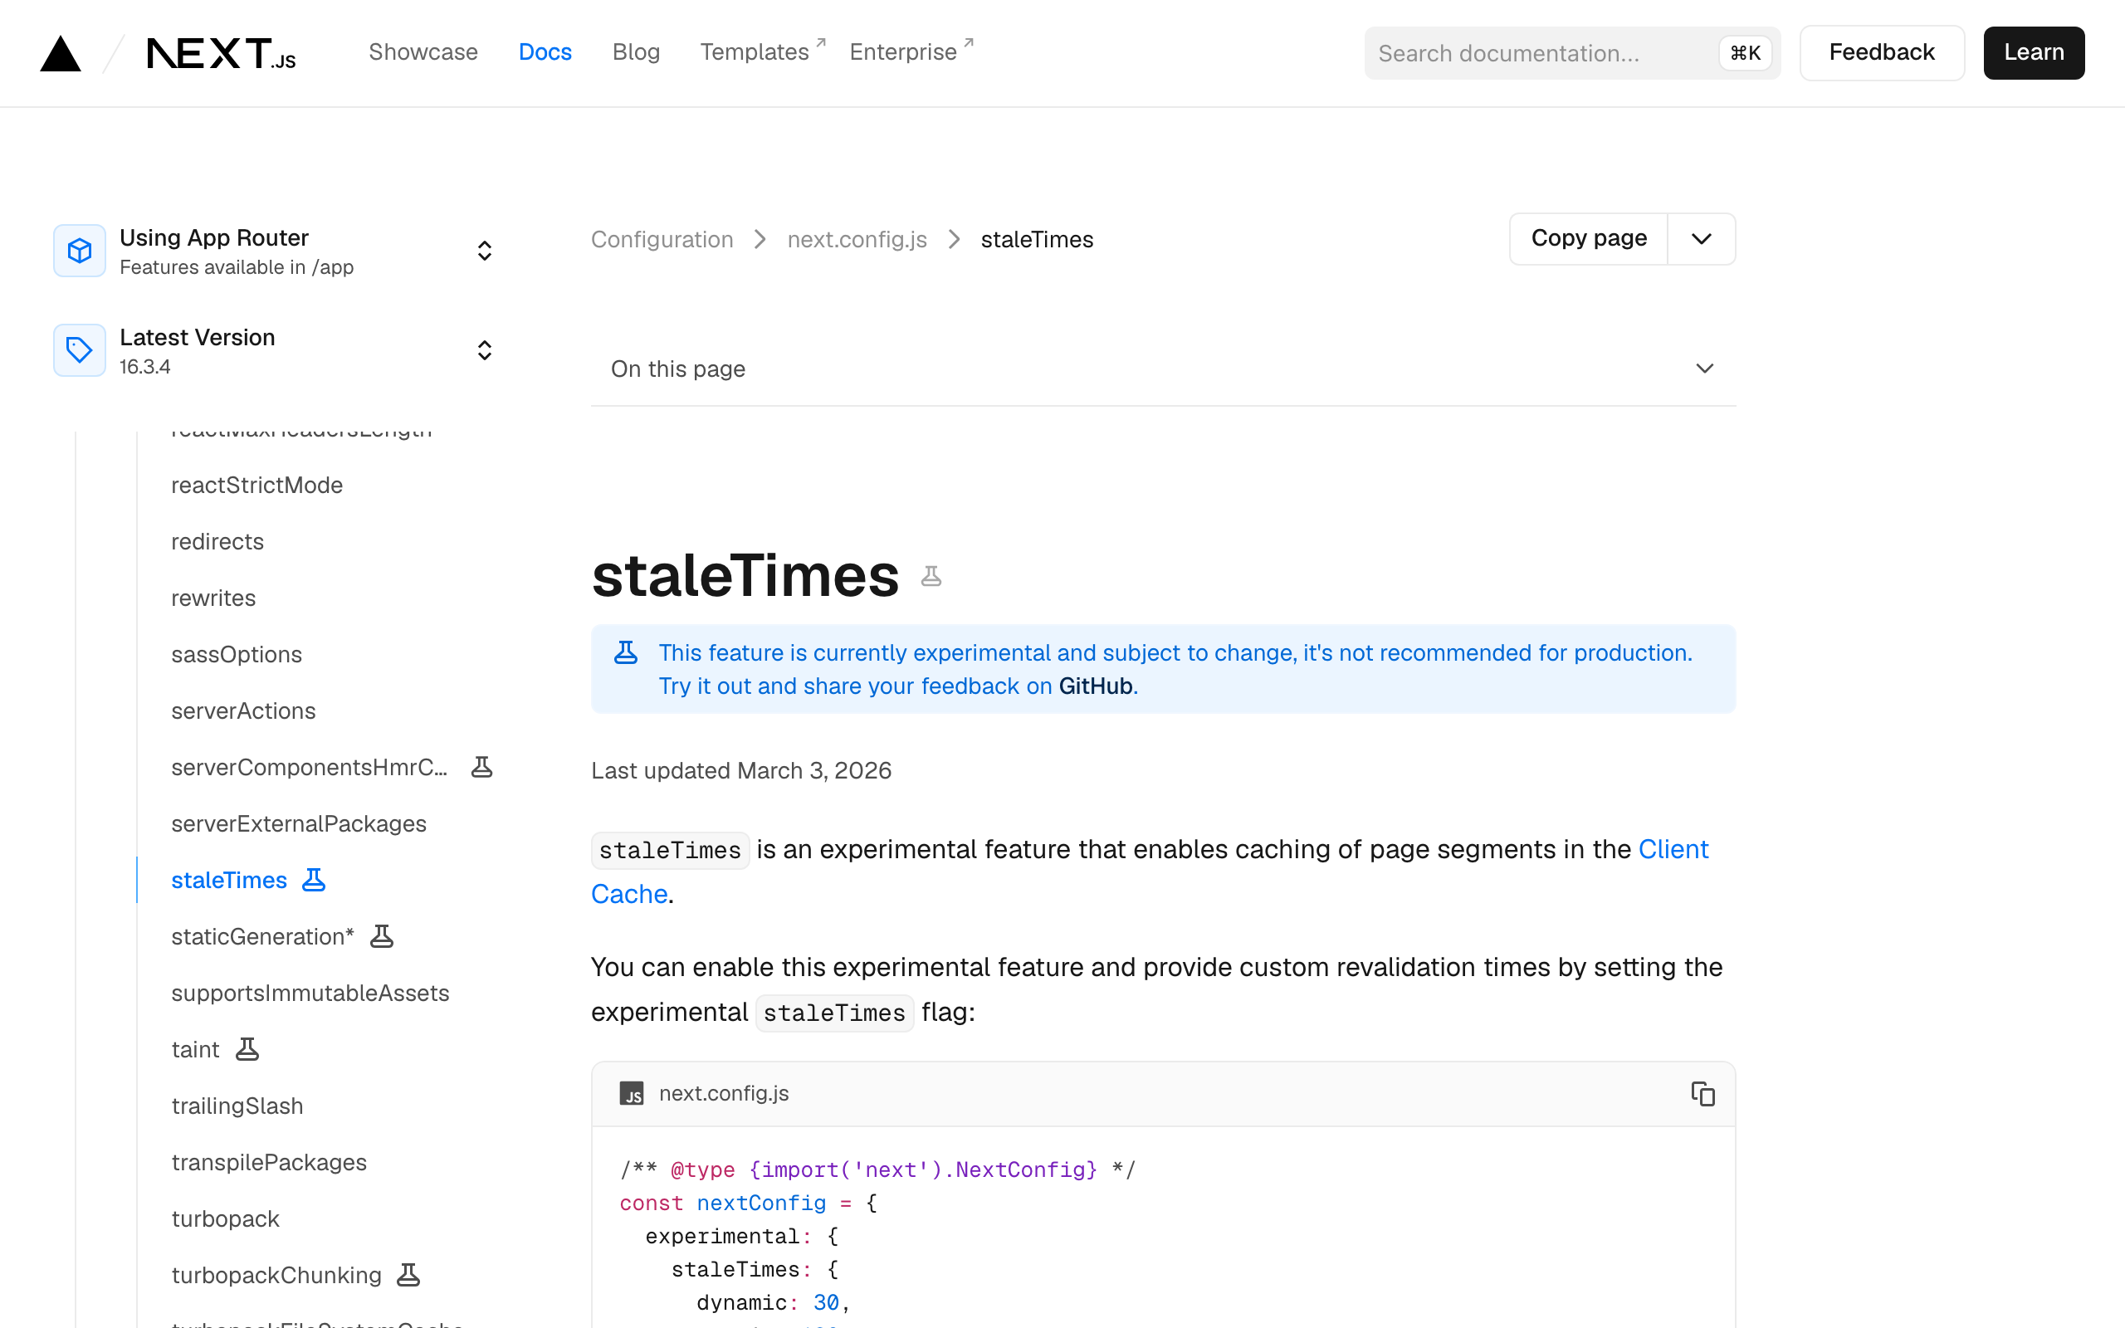Open the Blog nav item
2125x1328 pixels.
tap(636, 52)
